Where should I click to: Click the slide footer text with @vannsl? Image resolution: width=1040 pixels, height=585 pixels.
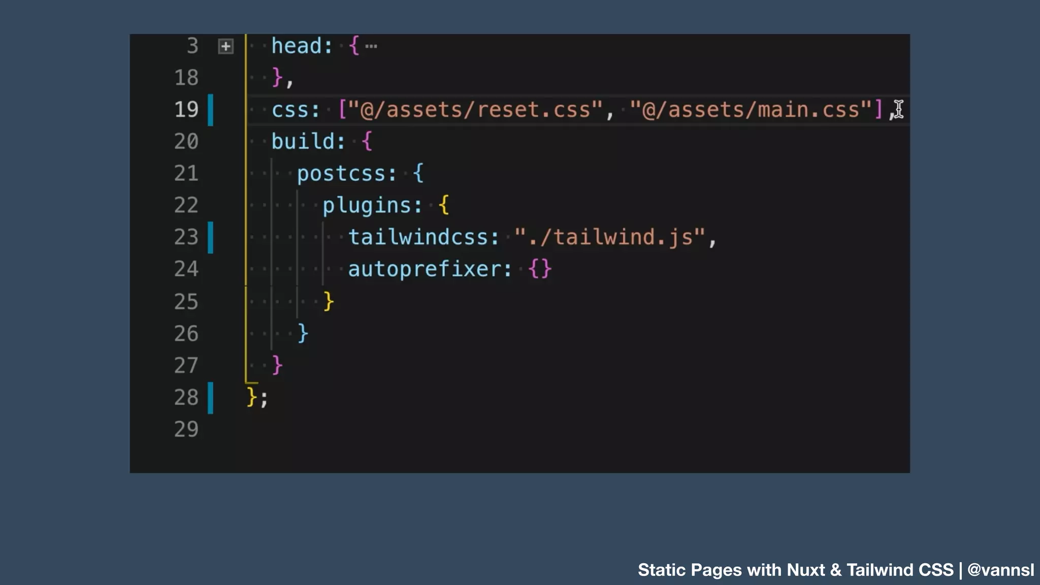tap(836, 570)
